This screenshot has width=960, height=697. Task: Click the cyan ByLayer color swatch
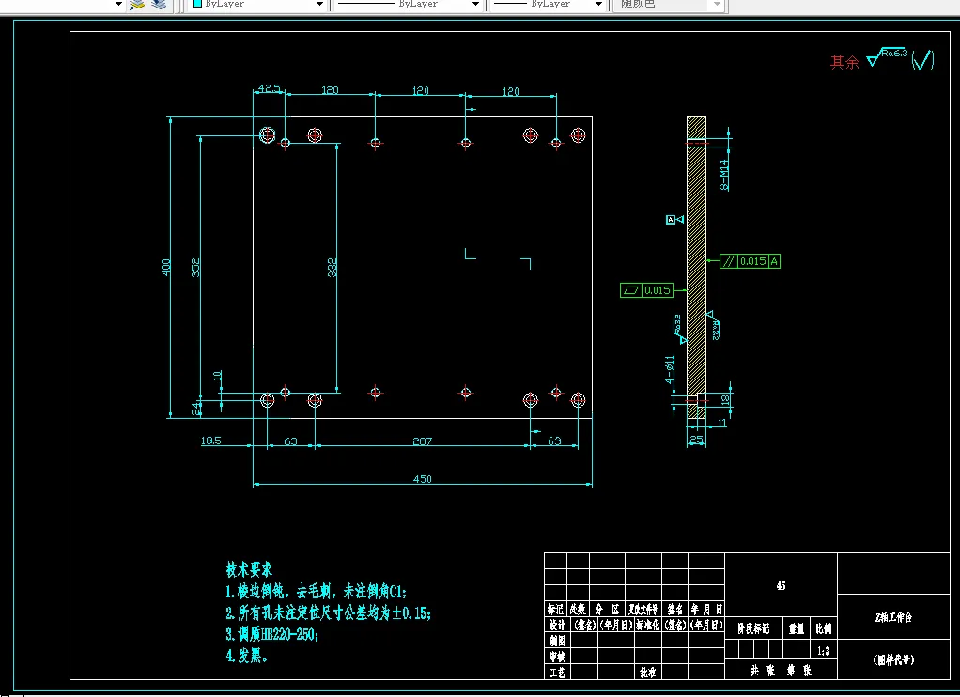click(197, 4)
